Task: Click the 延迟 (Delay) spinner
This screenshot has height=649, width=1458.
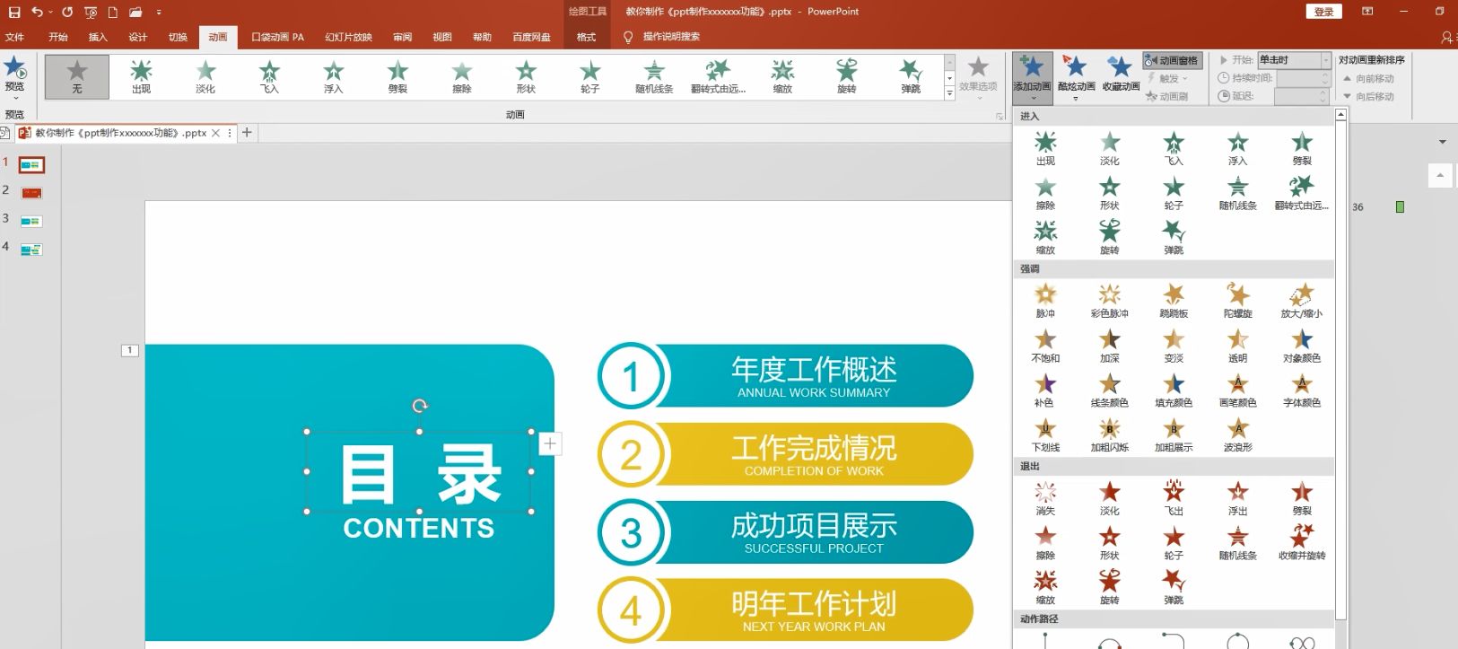Action: coord(1302,96)
